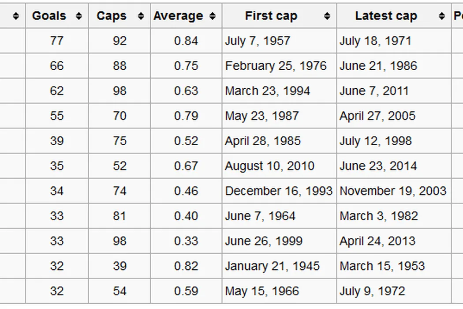Select the 0.59 average cell
The image size is (463, 309).
tap(186, 291)
